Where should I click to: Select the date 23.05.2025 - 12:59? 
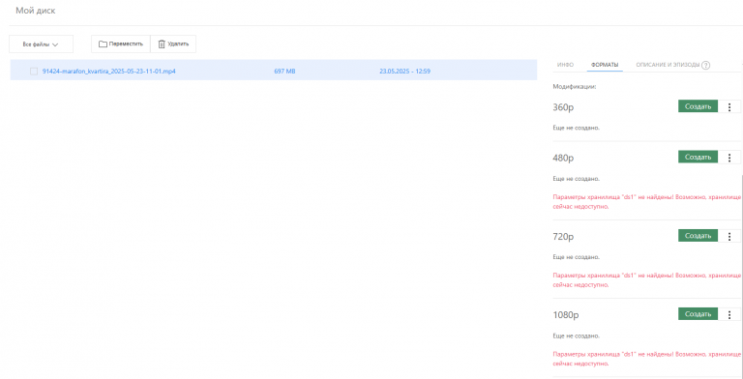(404, 72)
